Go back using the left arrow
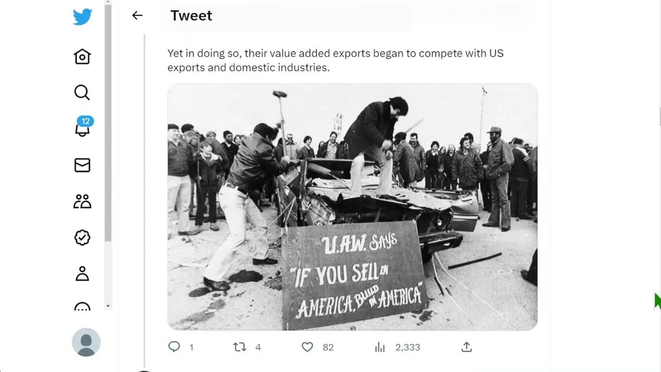Screen dimensions: 661x372 click(x=137, y=16)
